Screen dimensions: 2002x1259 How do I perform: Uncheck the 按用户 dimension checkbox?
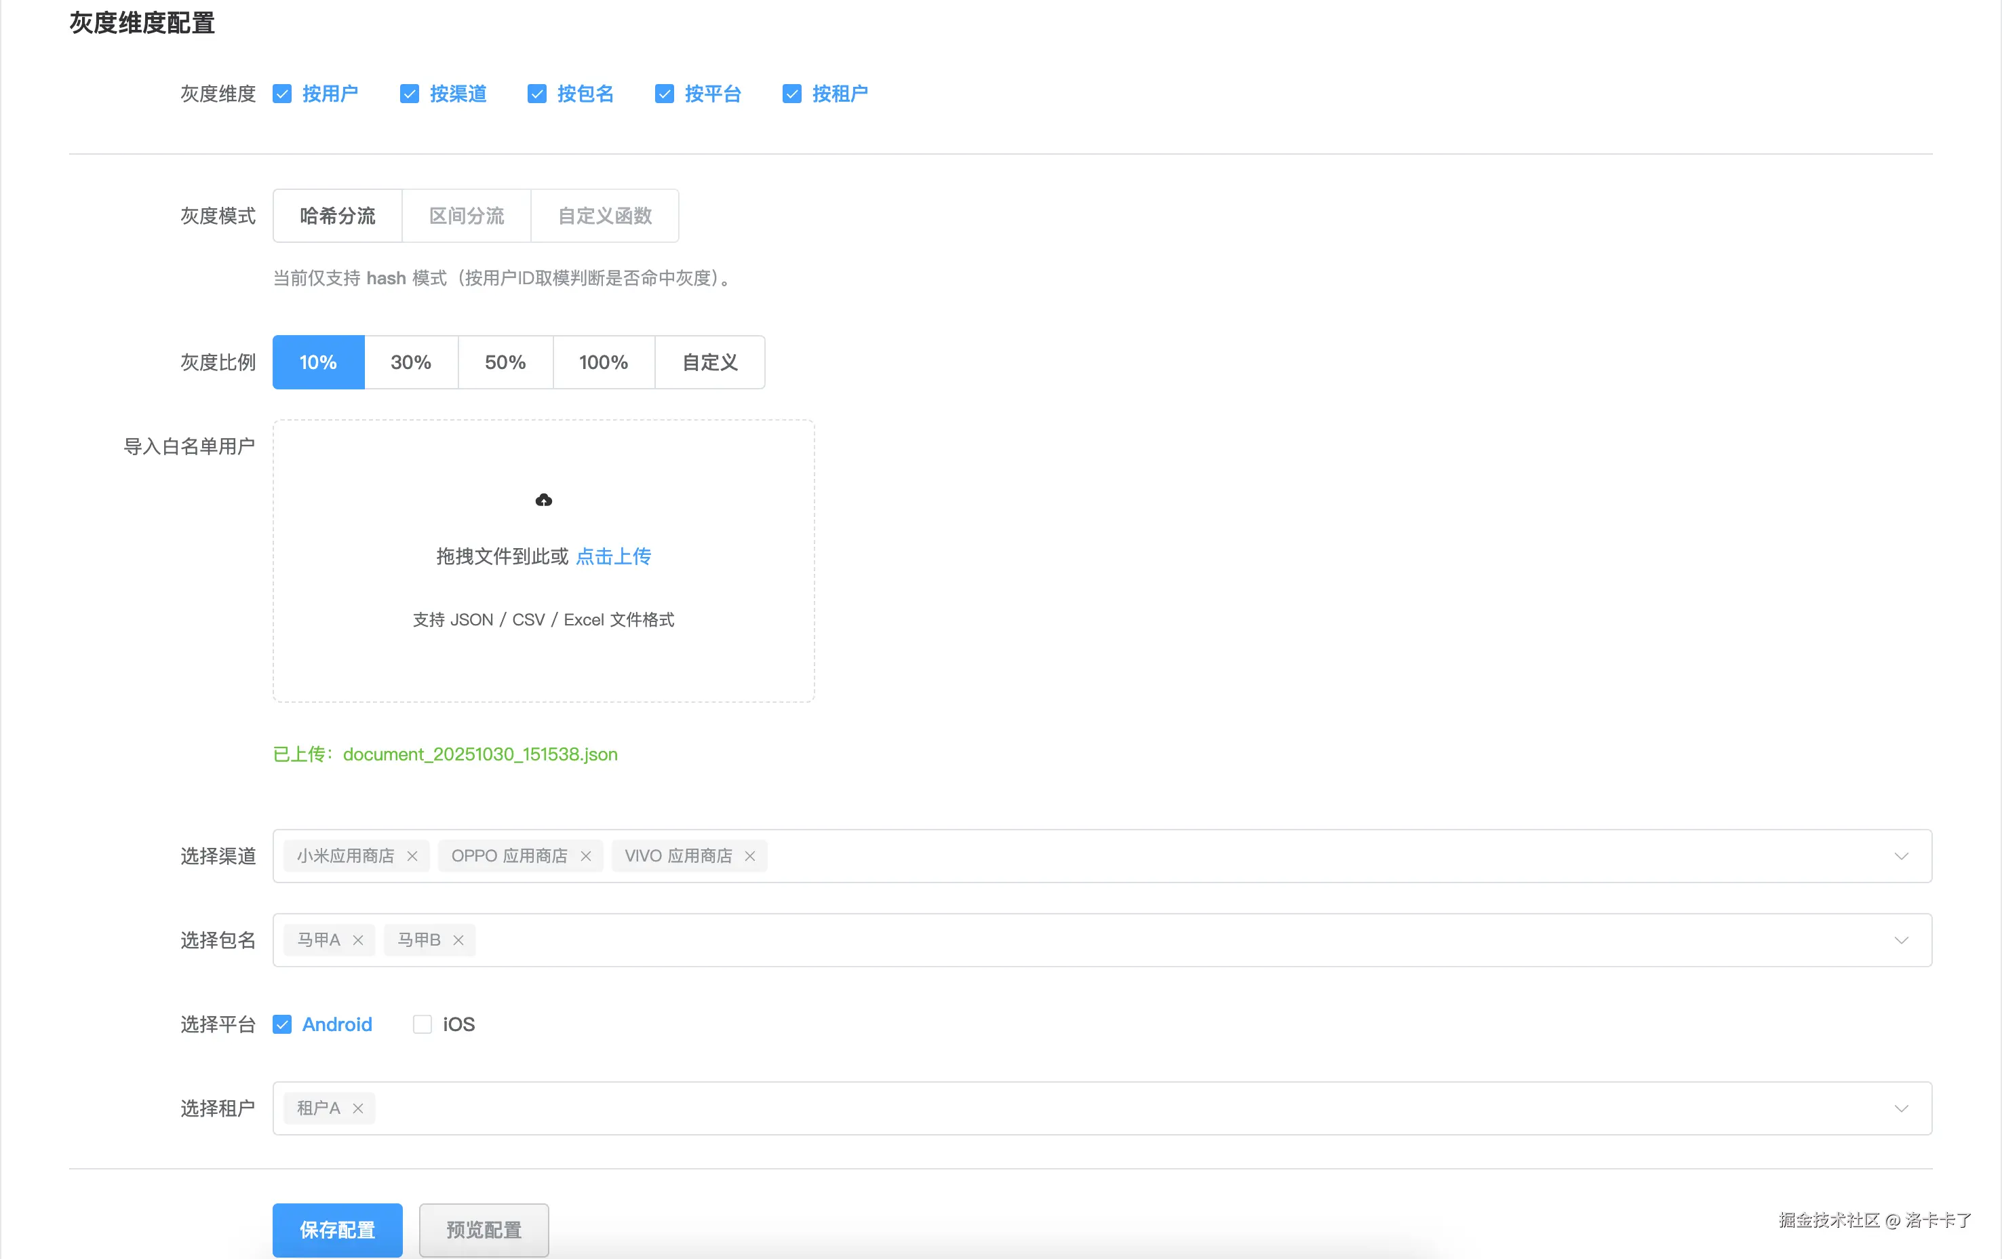pos(283,94)
